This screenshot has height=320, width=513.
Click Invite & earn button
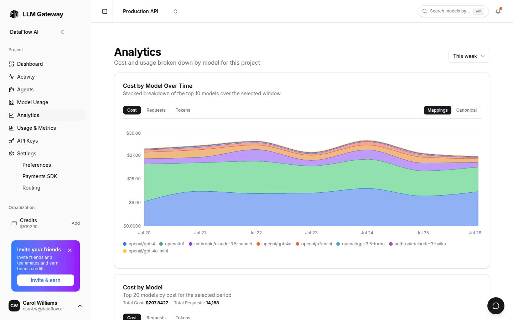click(x=46, y=280)
